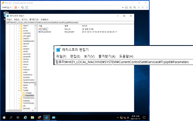Click the hard disk device icon
This screenshot has height=121, width=193.
click(126, 7)
